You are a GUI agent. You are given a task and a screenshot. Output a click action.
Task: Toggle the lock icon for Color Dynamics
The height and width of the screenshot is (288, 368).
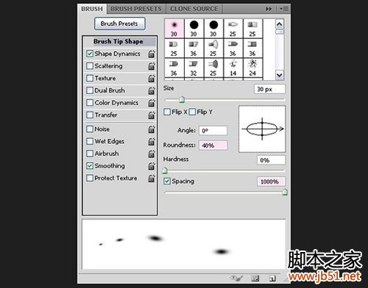click(152, 103)
